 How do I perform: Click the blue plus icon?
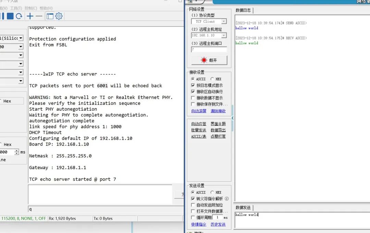pos(30,16)
